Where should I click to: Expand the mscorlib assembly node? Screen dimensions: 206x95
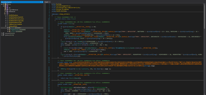click(x=2, y=33)
